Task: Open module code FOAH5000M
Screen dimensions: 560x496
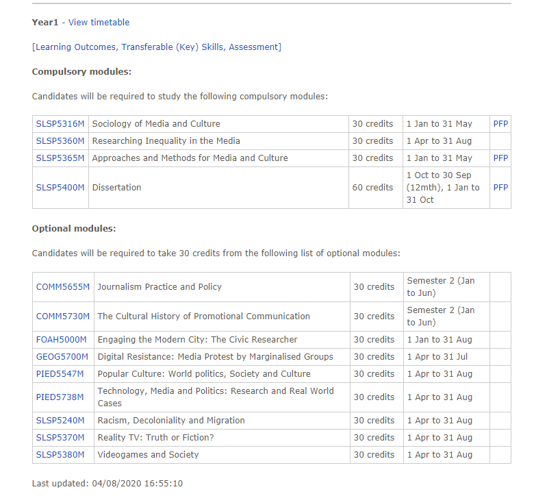Action: coord(62,340)
